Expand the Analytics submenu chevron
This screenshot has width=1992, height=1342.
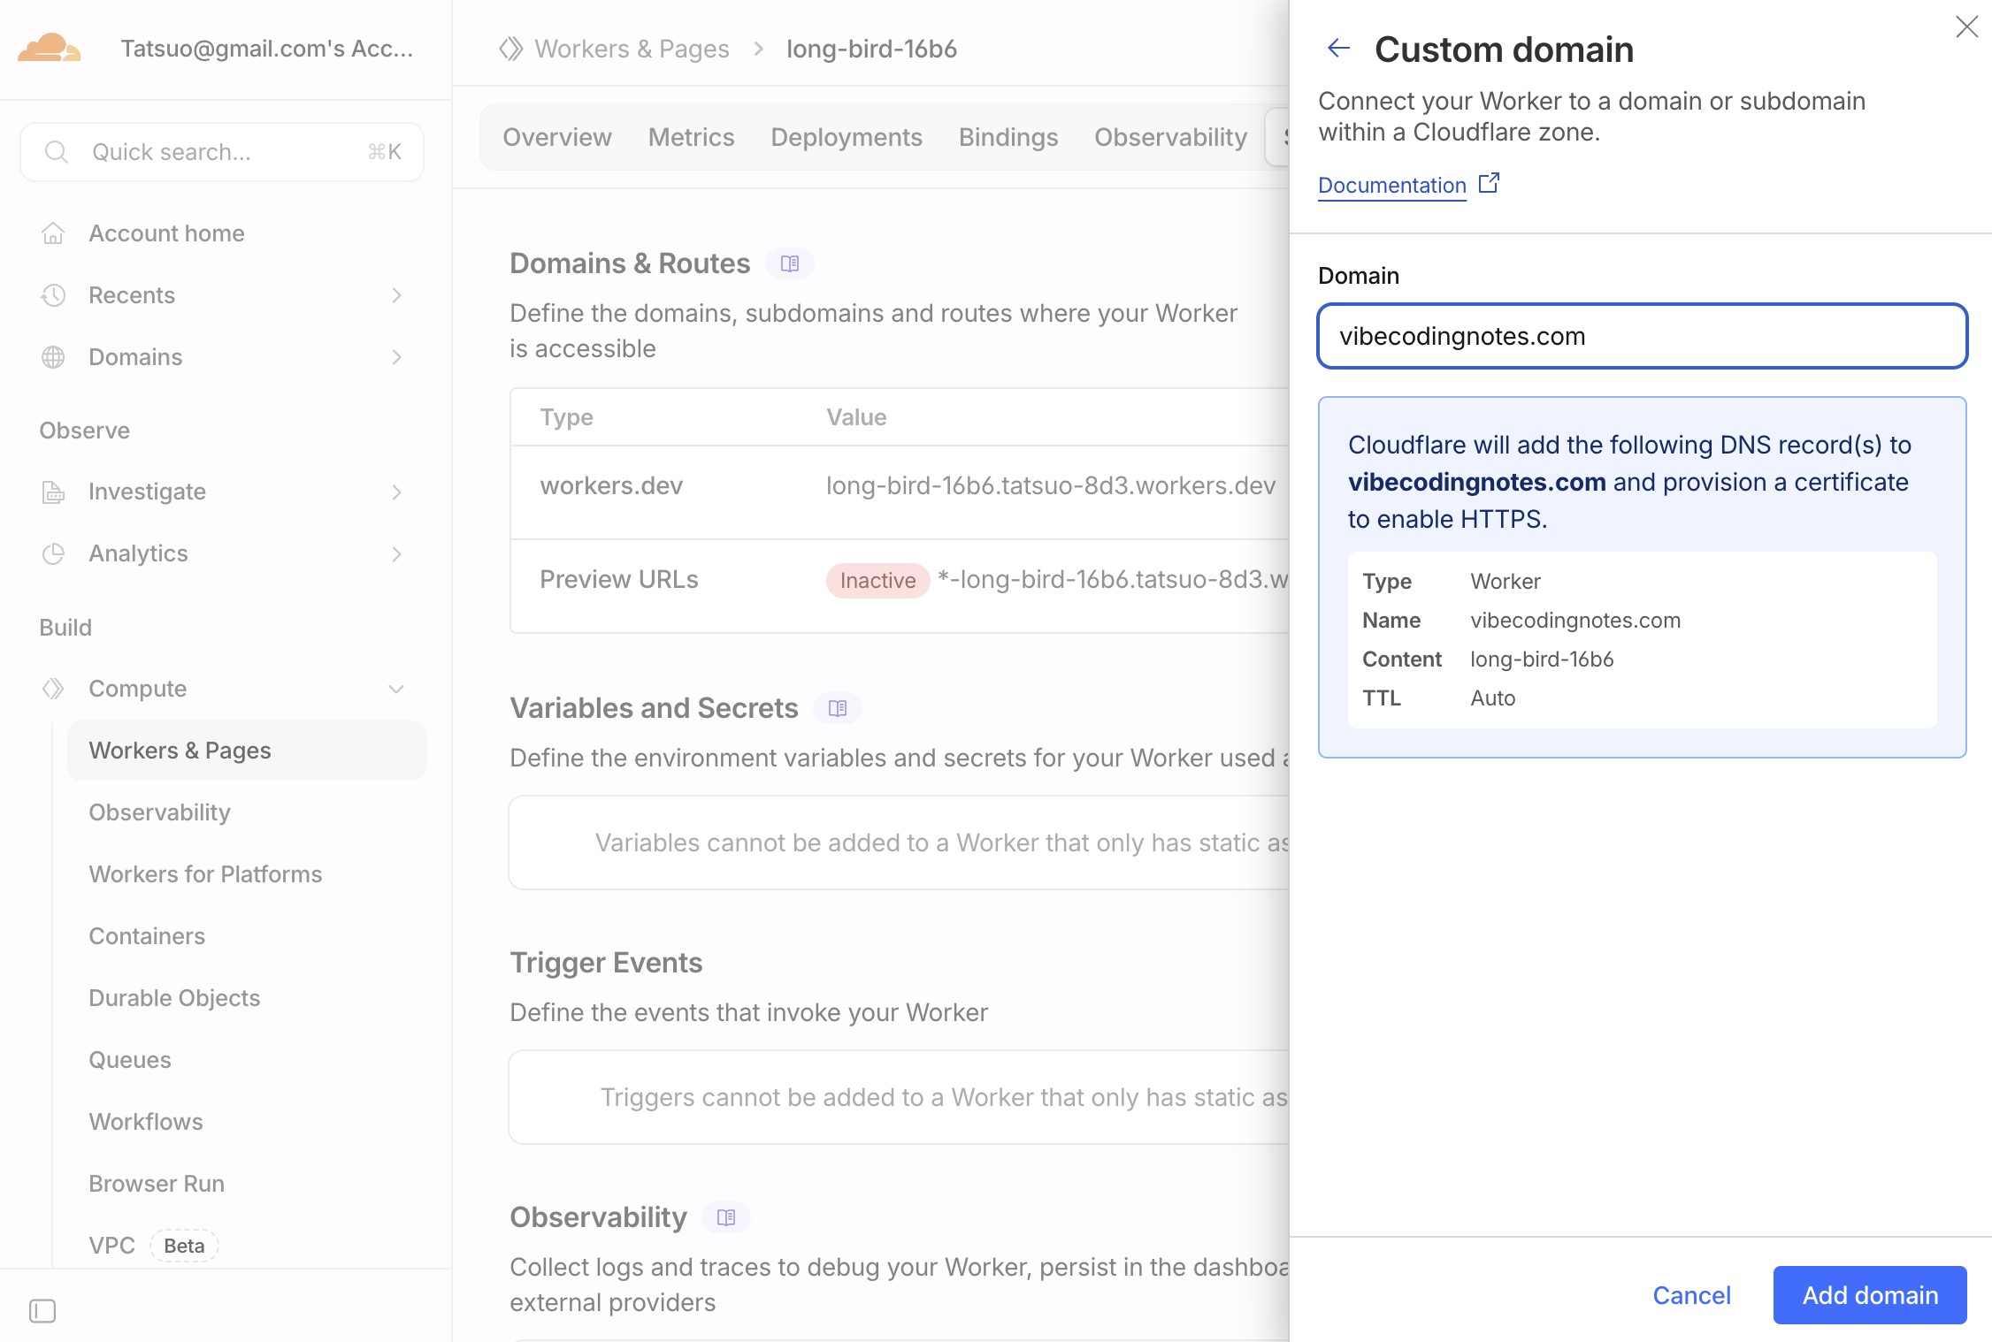pos(396,553)
